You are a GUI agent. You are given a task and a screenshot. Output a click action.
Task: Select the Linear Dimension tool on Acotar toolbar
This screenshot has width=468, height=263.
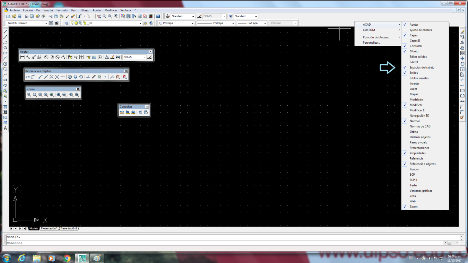click(x=21, y=57)
